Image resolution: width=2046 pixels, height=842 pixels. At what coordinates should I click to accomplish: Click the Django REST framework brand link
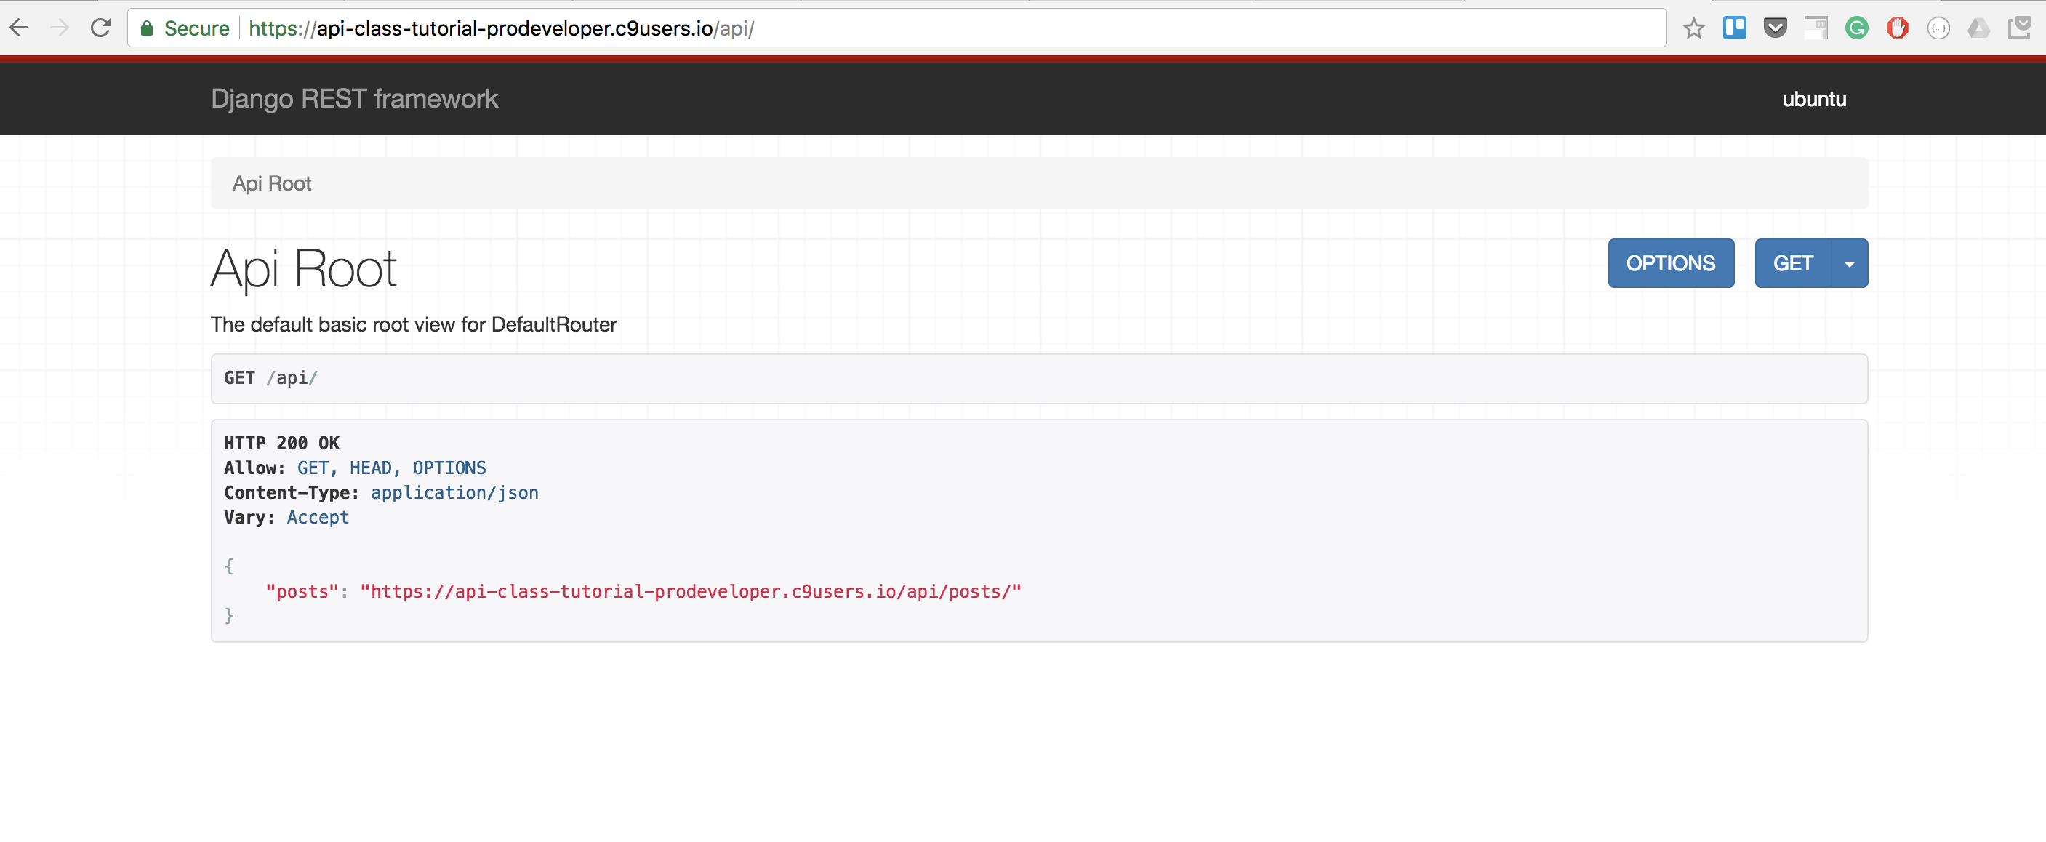pyautogui.click(x=354, y=100)
